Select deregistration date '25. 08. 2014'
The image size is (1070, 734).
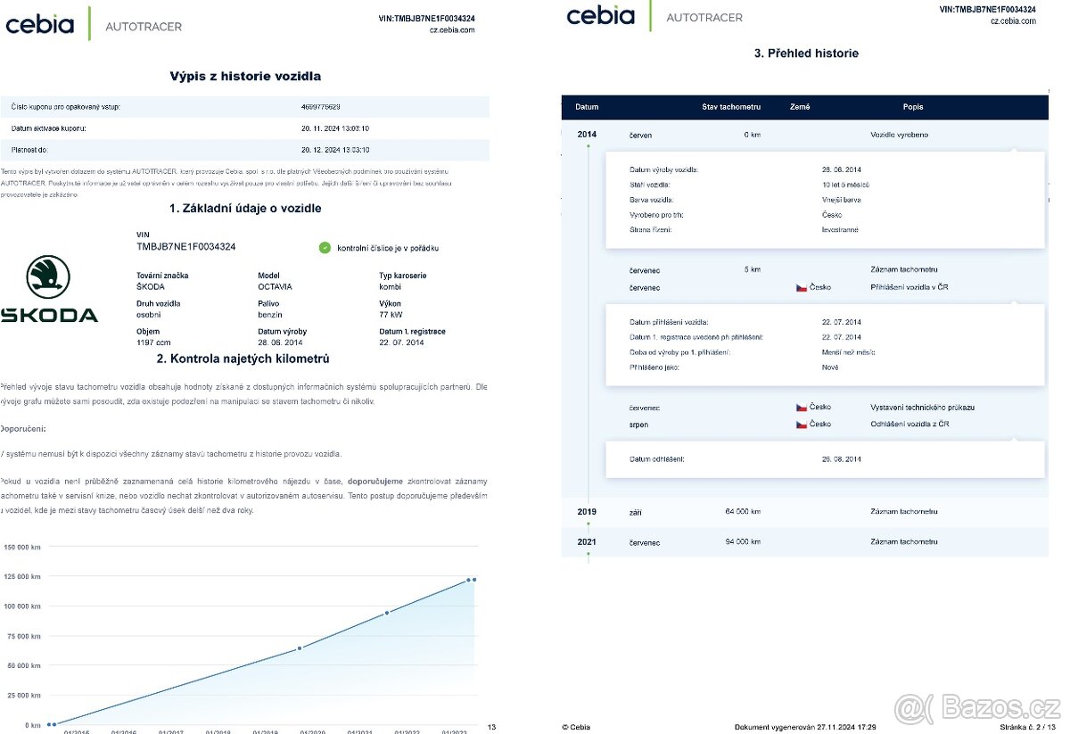[x=841, y=459]
